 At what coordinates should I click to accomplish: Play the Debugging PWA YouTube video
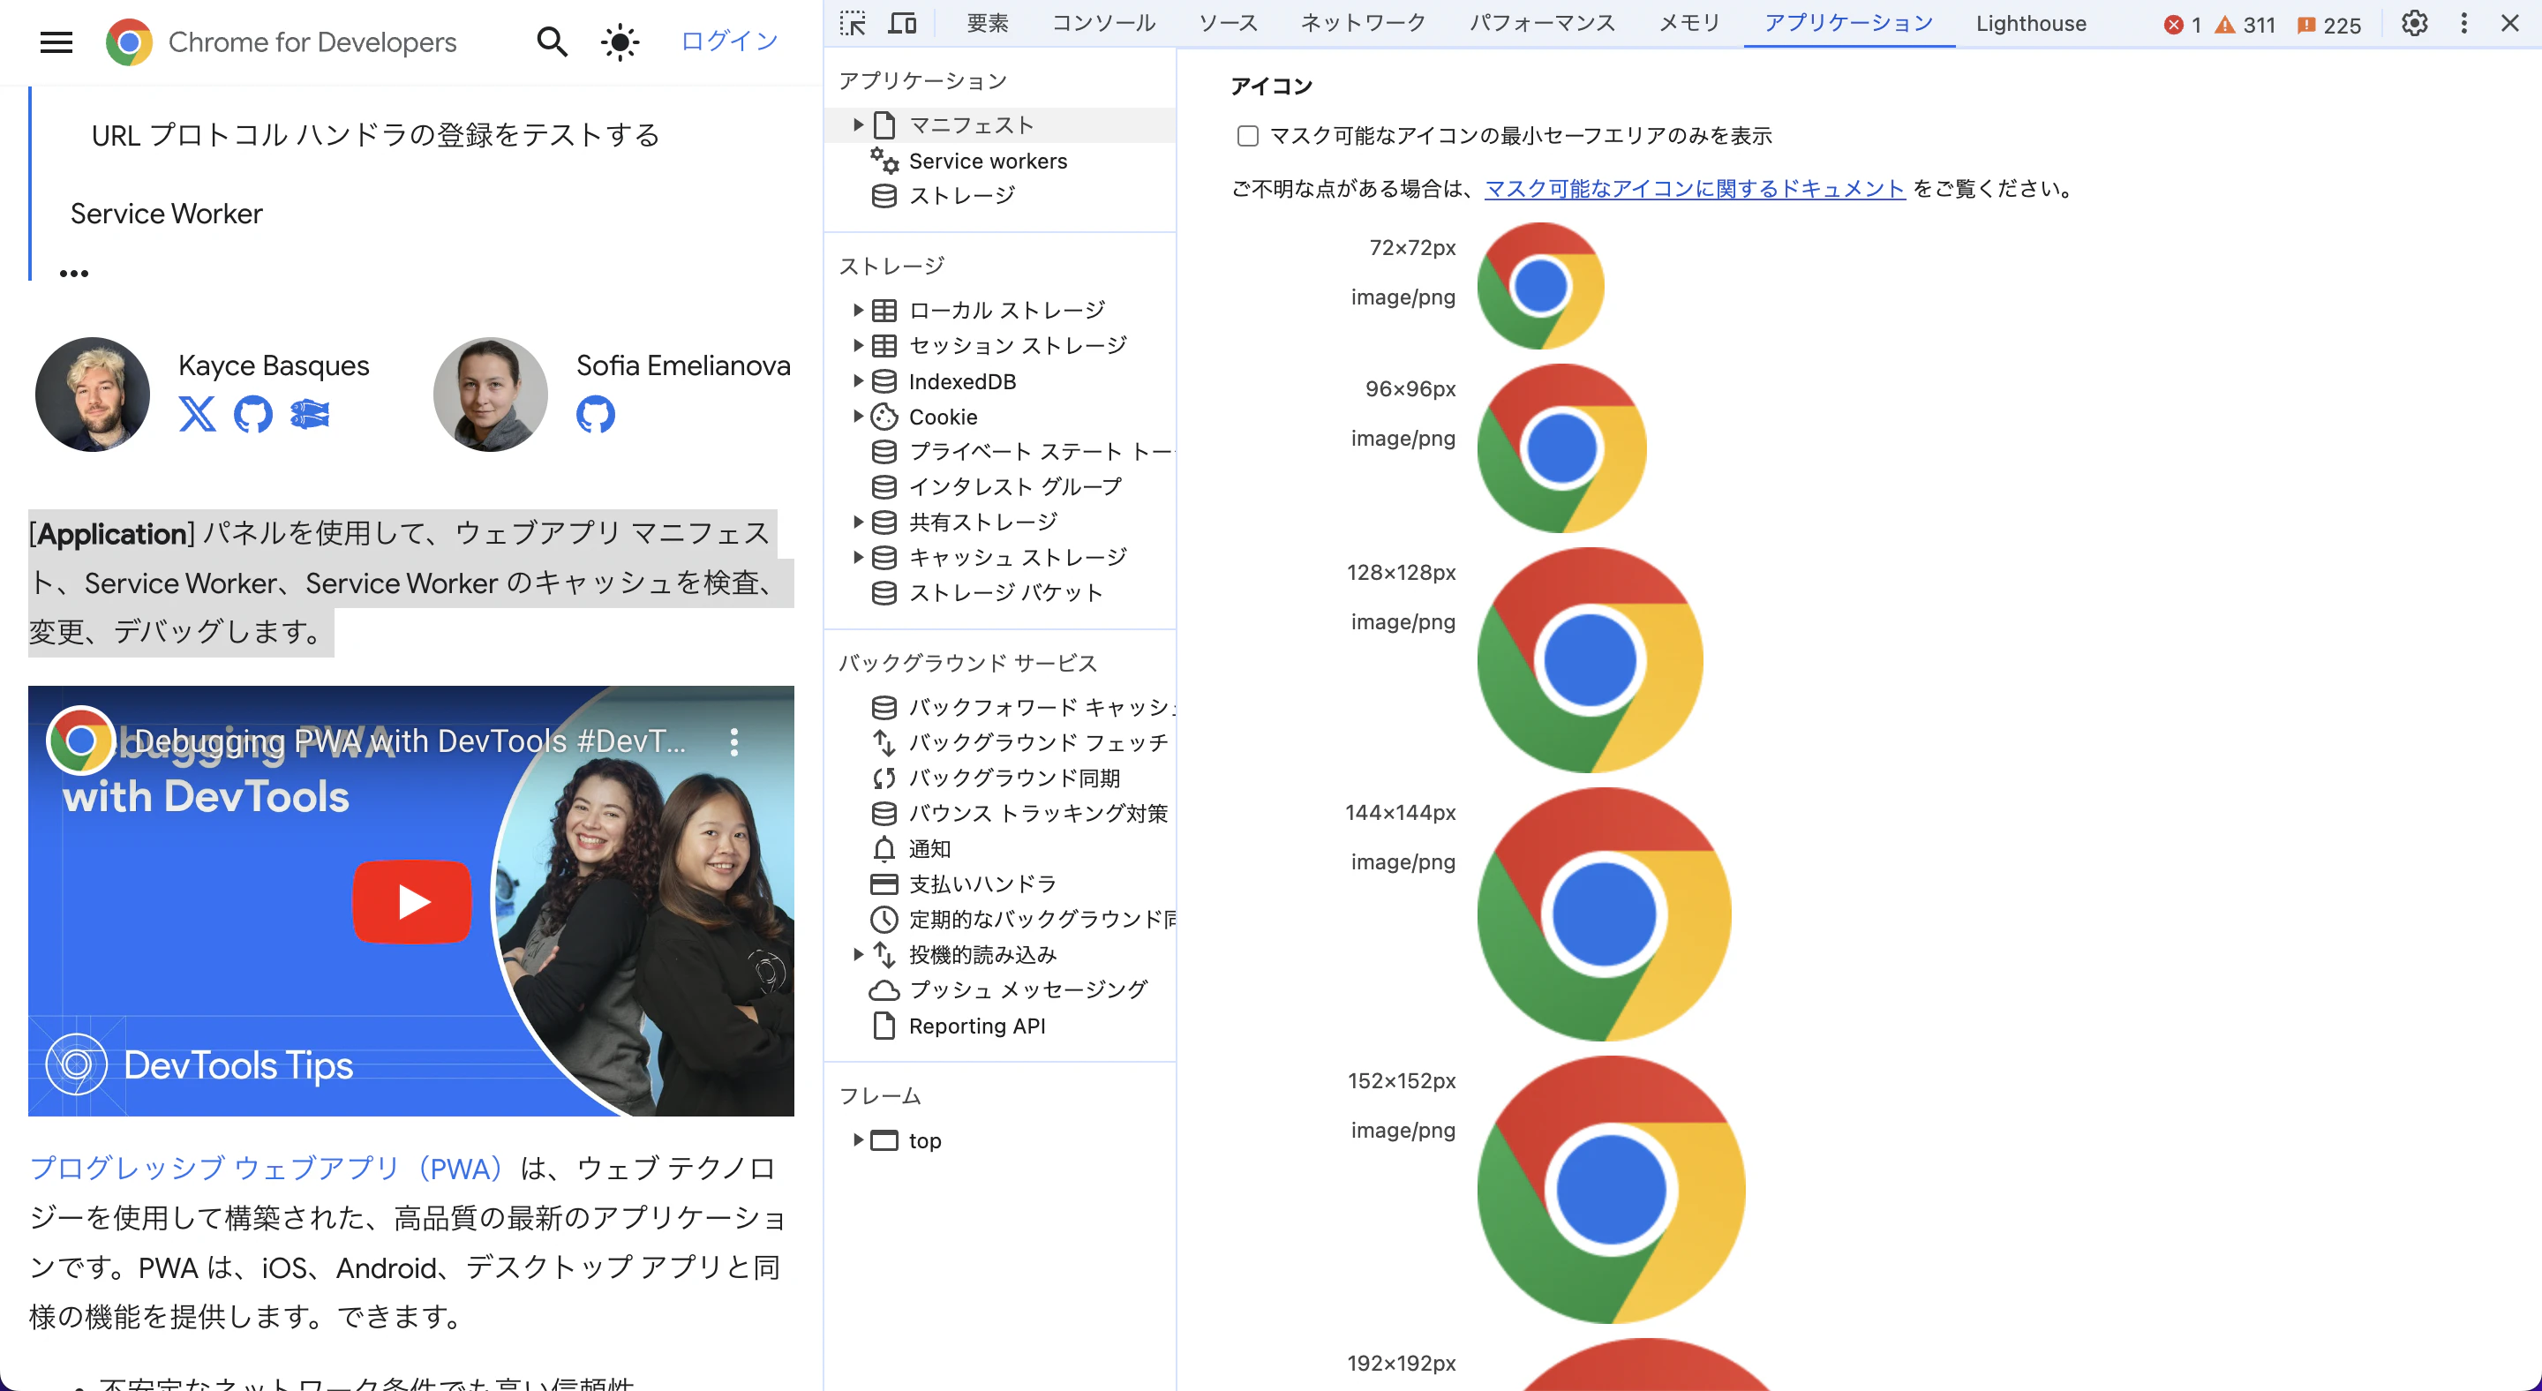411,902
